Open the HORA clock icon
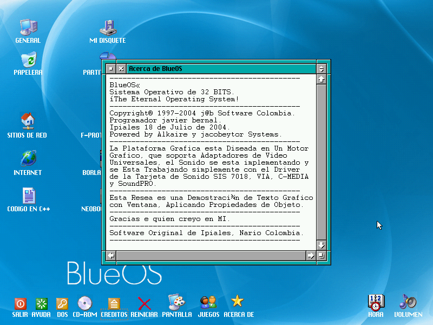Viewport: 433px width, 325px height. coord(376,302)
